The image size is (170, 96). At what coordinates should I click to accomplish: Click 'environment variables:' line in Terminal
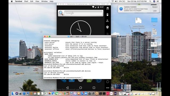point(53,53)
